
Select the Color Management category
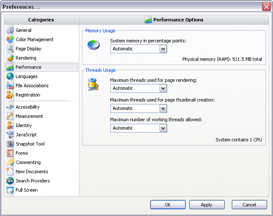pos(35,39)
